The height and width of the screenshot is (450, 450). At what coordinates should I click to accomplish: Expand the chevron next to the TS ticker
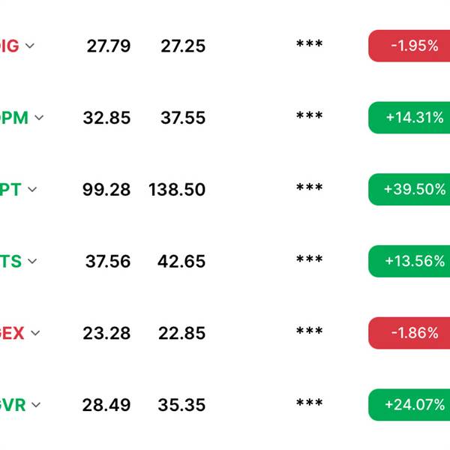tap(32, 261)
